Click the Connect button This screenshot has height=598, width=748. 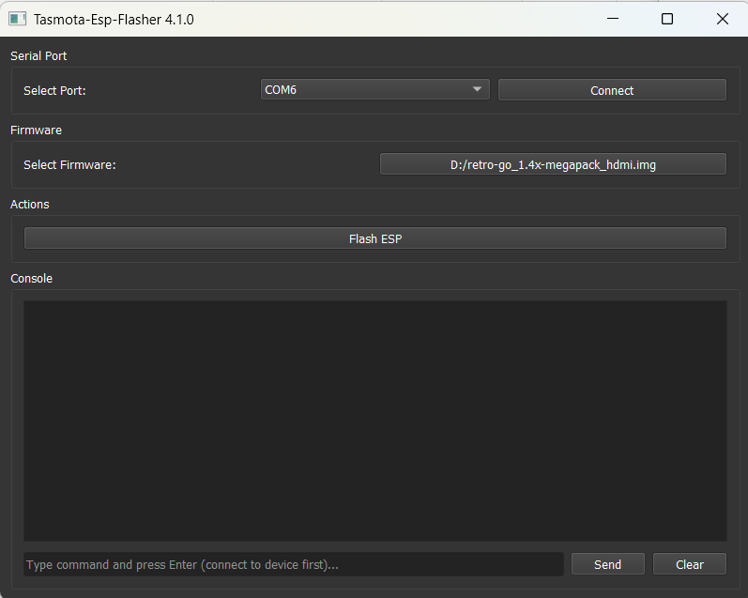tap(612, 90)
